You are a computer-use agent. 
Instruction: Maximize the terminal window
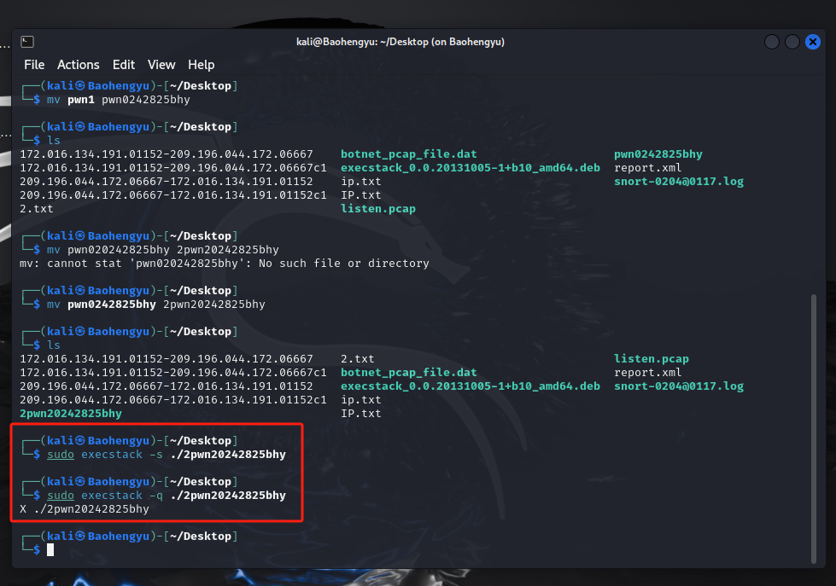click(x=792, y=42)
